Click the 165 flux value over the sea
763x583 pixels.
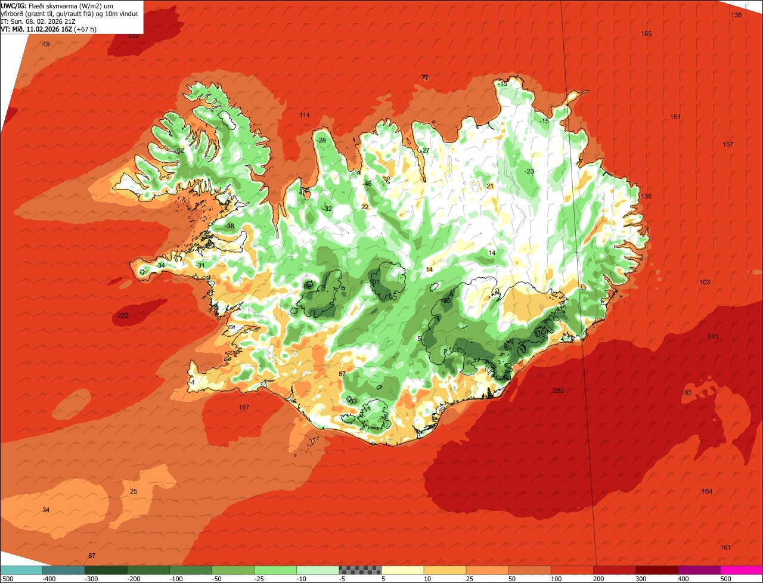(x=646, y=33)
